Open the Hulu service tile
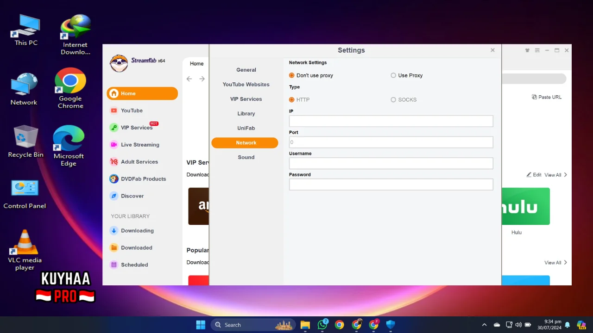This screenshot has height=333, width=593. (525, 206)
